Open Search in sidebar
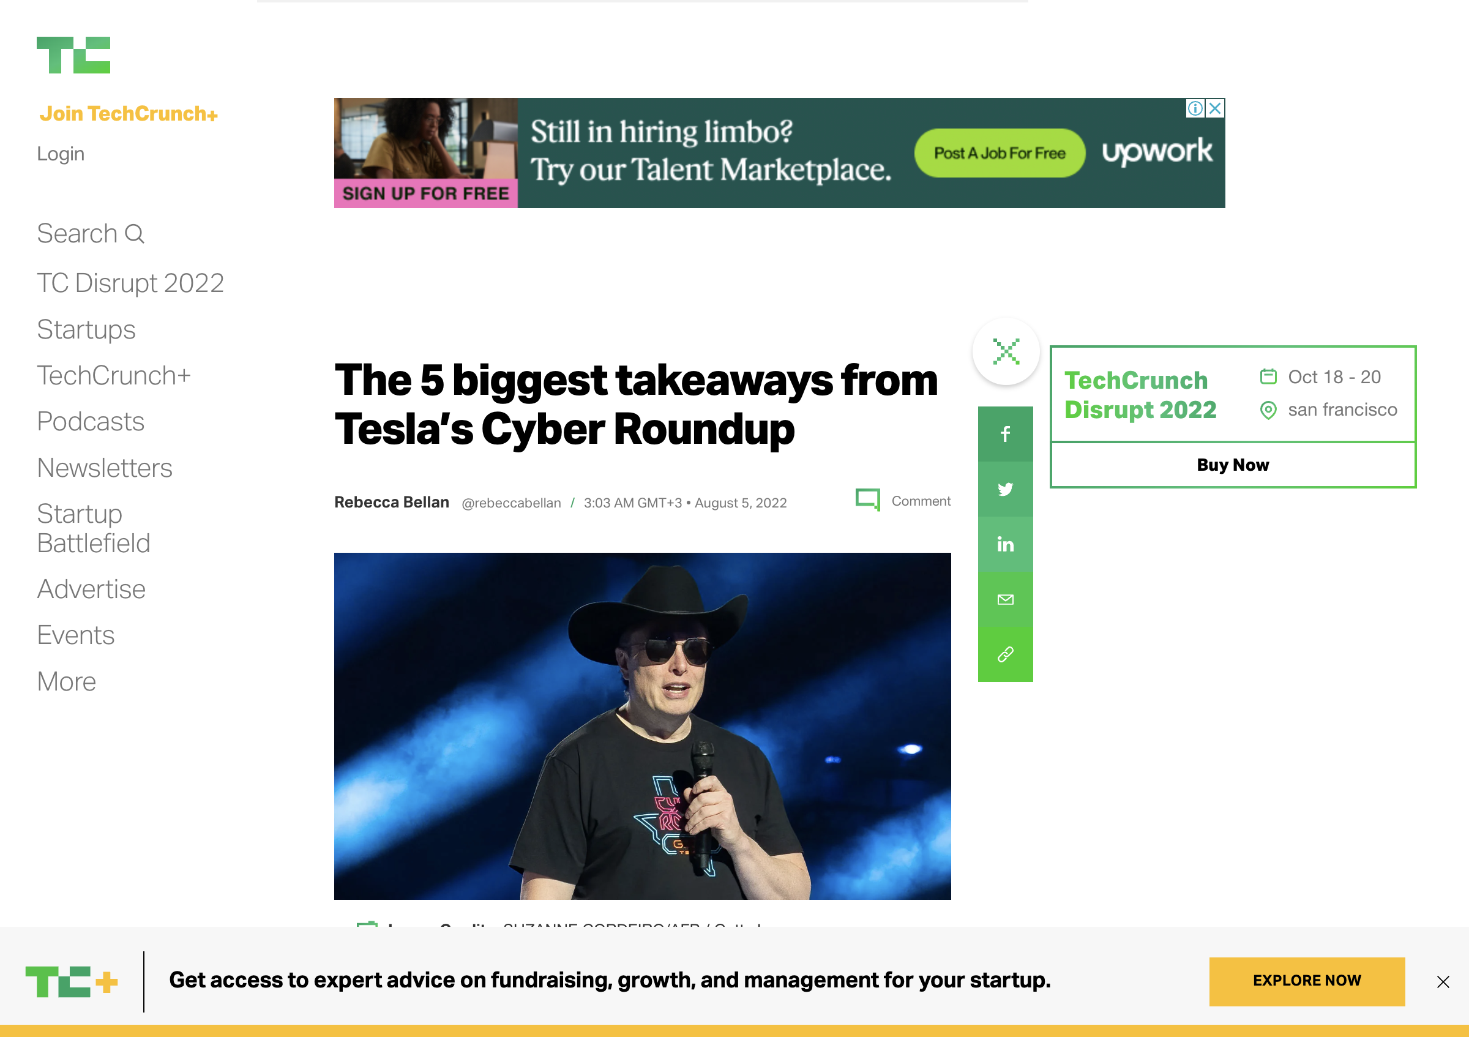The width and height of the screenshot is (1469, 1037). click(91, 233)
